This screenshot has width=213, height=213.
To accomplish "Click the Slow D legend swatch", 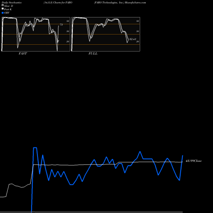I will pos(3,6).
